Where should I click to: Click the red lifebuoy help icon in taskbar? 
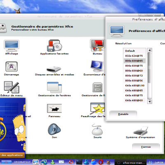click(x=71, y=162)
